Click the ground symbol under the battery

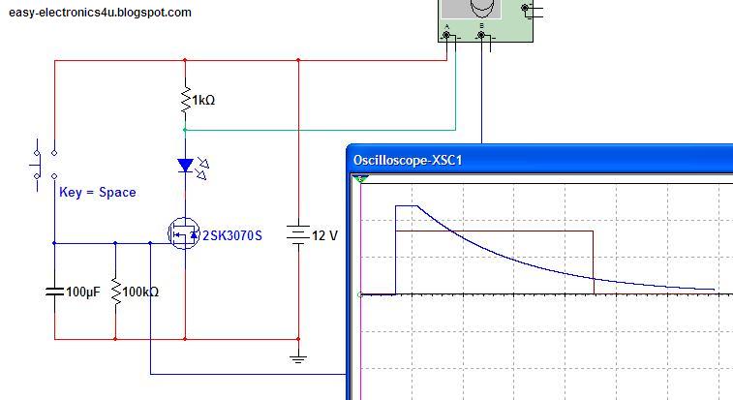(x=298, y=358)
